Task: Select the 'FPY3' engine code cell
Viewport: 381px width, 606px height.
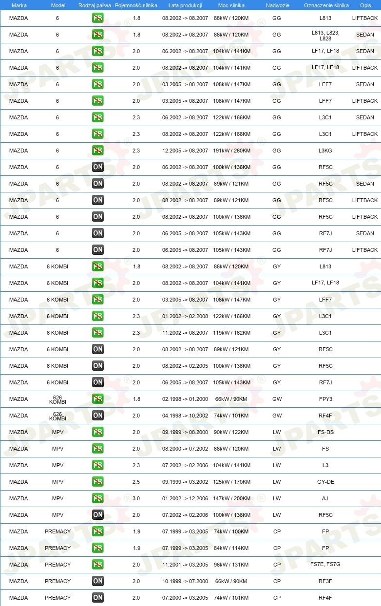Action: [x=325, y=399]
